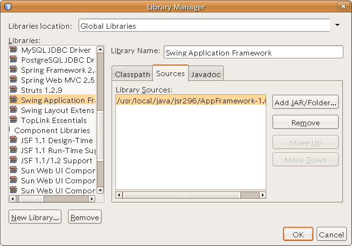Click the TopLink Essentials library icon
This screenshot has height=246, width=352.
click(x=14, y=121)
